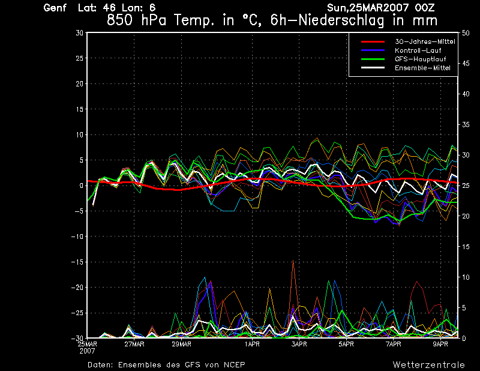Click the 7APR date on the x-axis
The width and height of the screenshot is (480, 371).
tap(393, 345)
